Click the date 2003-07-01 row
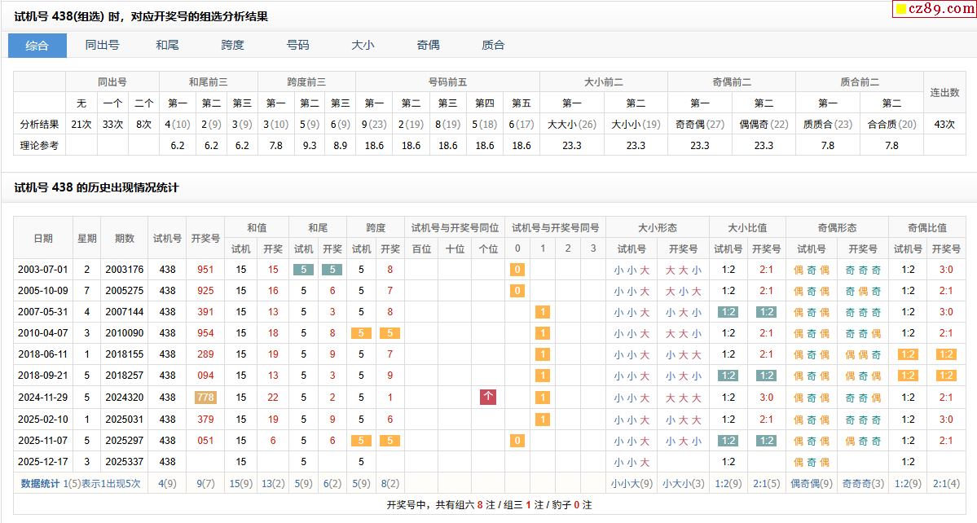 point(43,270)
